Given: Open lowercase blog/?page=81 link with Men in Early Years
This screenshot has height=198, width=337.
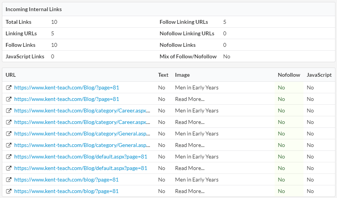Looking at the screenshot, I should (x=66, y=180).
